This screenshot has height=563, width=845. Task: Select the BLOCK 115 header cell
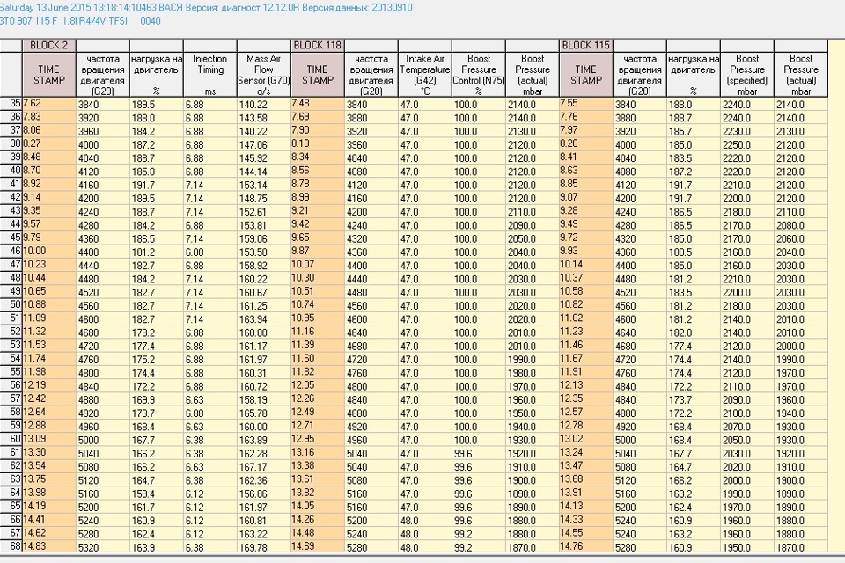tap(585, 45)
